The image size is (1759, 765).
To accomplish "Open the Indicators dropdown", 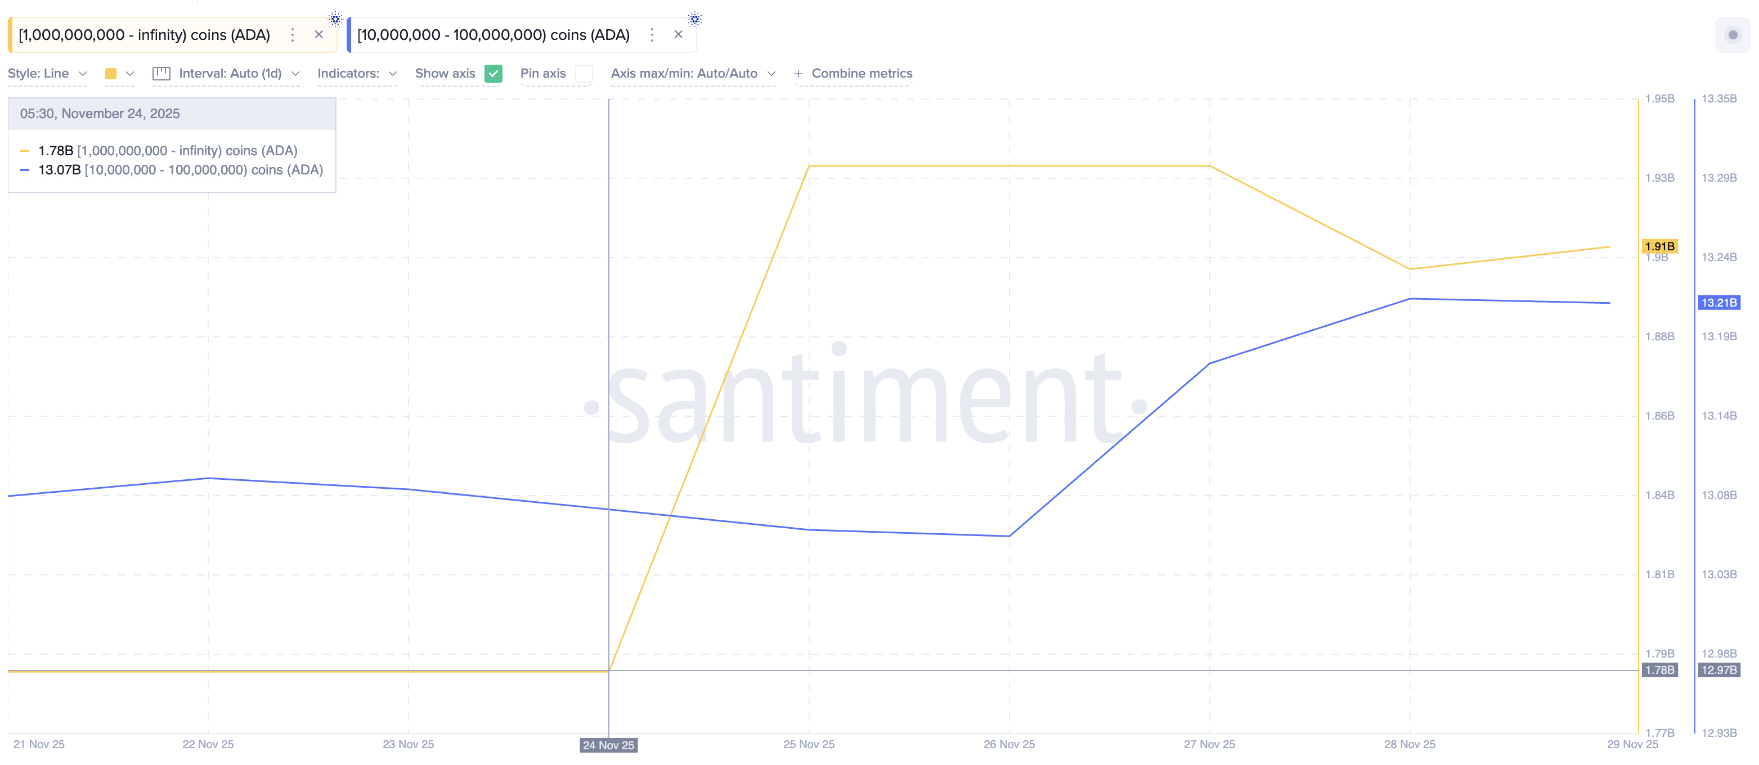I will pos(356,73).
